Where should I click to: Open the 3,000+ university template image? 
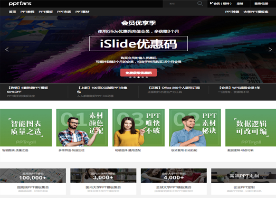(x=103, y=175)
